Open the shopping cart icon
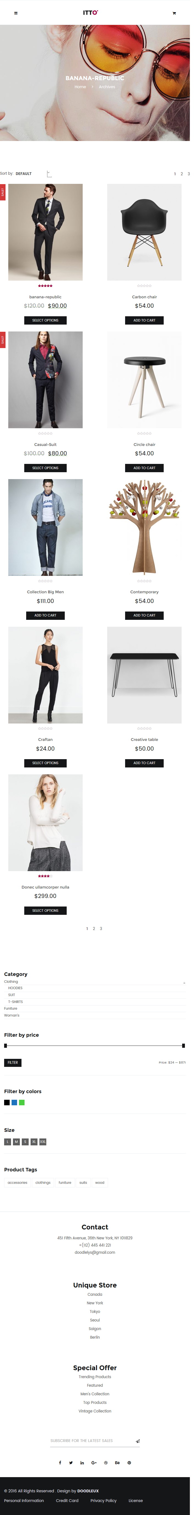This screenshot has height=1515, width=194. 174,13
